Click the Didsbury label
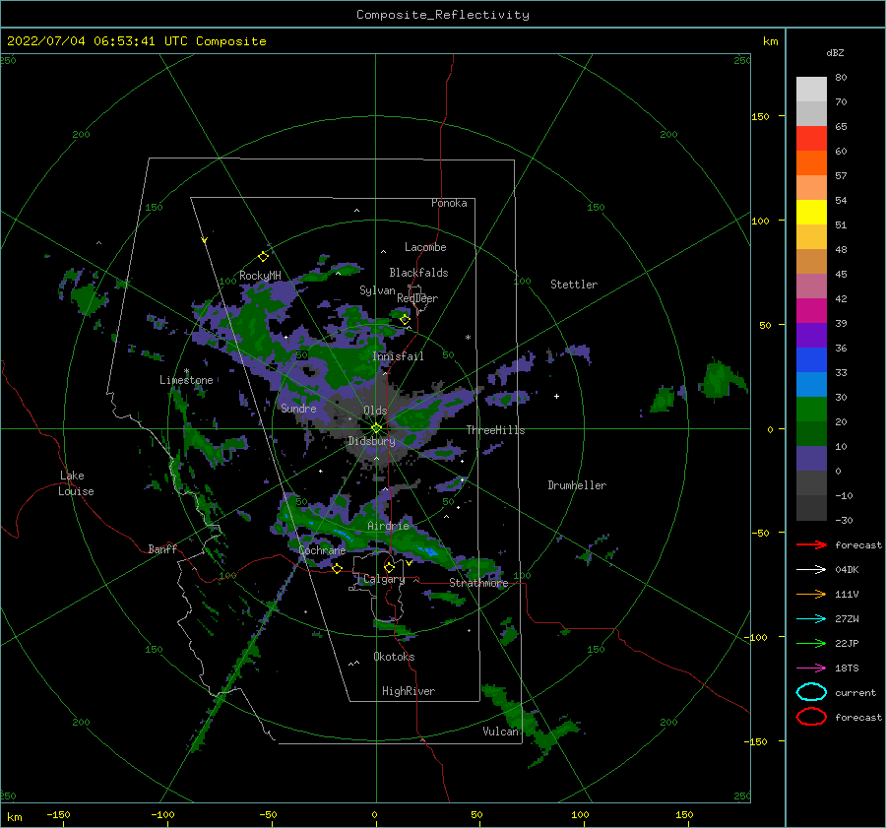This screenshot has height=828, width=886. [x=371, y=441]
